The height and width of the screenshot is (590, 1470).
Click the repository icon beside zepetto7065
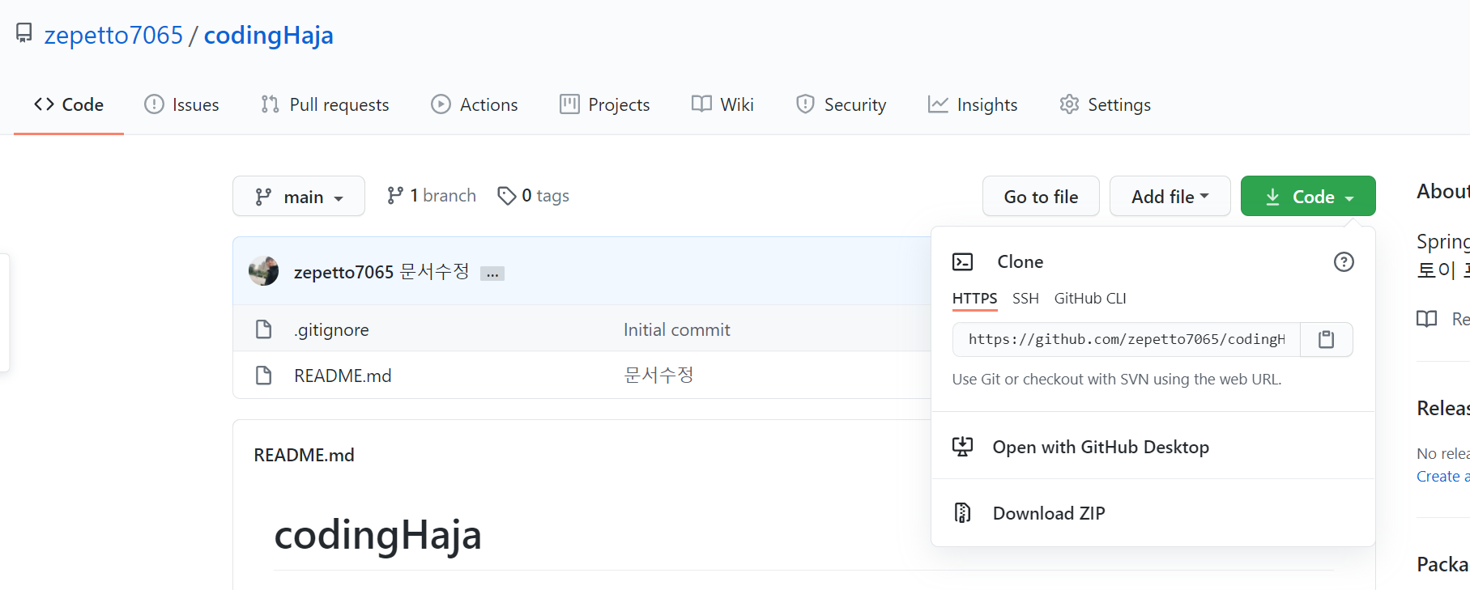coord(24,33)
